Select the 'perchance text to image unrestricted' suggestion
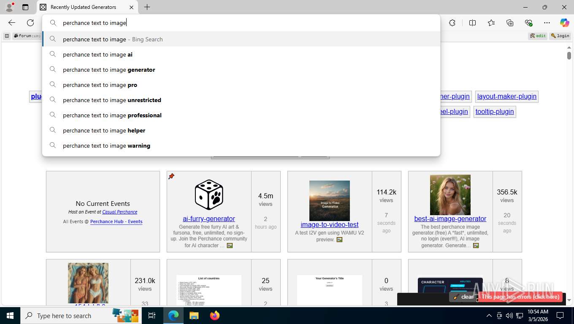This screenshot has width=574, height=324. [241, 100]
